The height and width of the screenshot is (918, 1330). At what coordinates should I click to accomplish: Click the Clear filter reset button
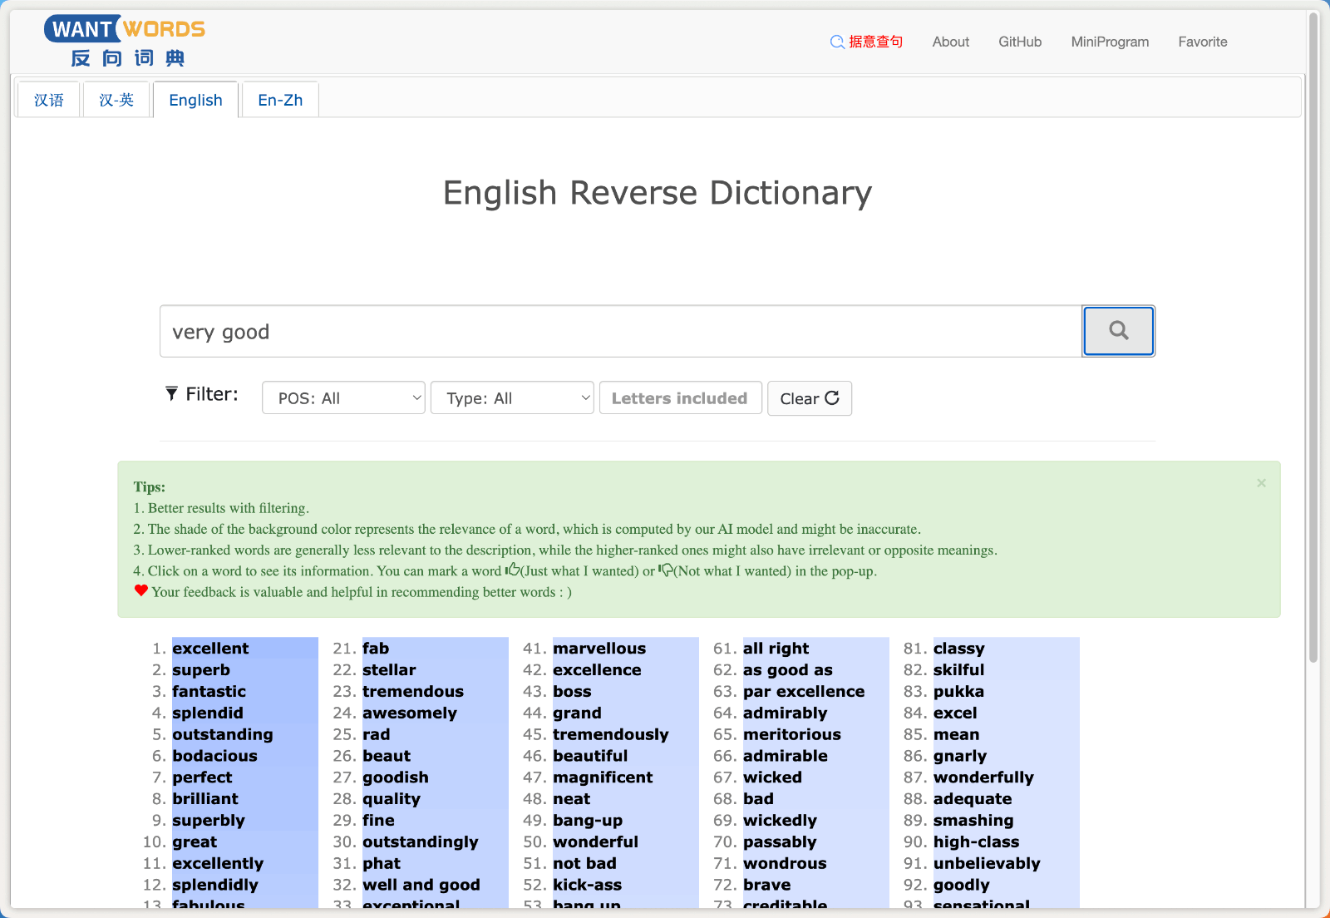click(809, 398)
